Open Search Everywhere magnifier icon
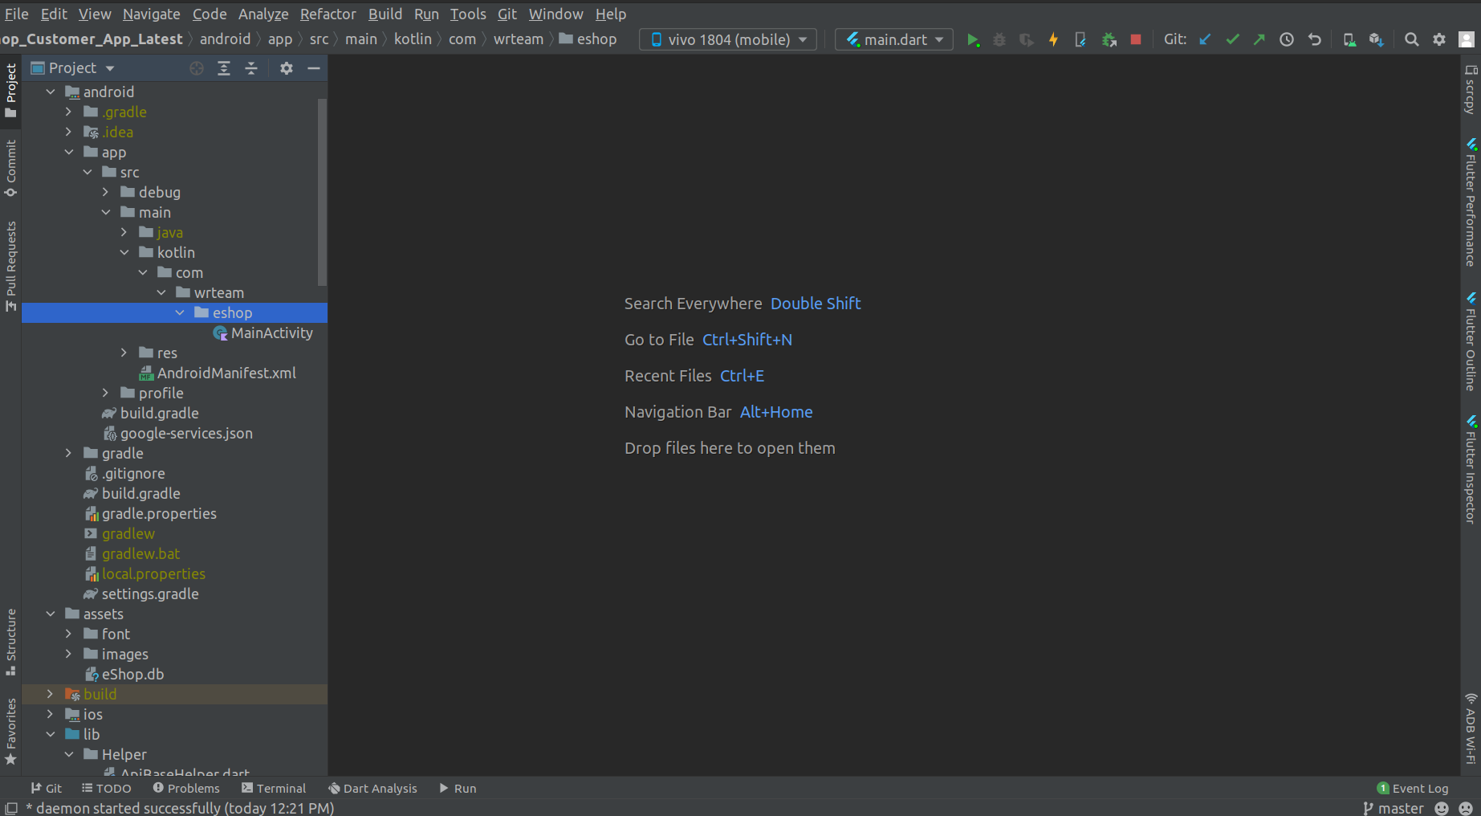 pyautogui.click(x=1411, y=39)
